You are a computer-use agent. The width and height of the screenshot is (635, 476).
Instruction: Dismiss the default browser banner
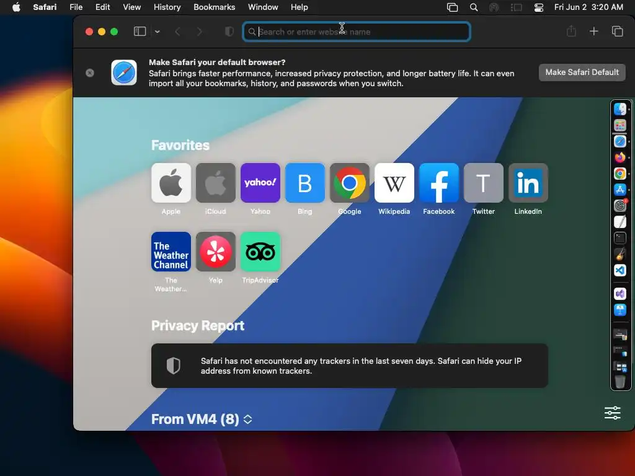click(90, 73)
